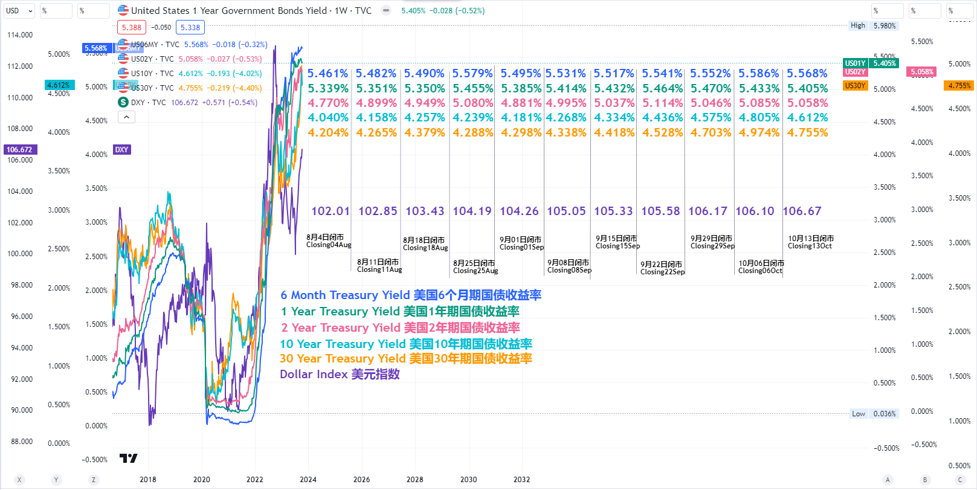This screenshot has width=977, height=490.
Task: Click the 30 Year Treasury Yield annotation text
Action: point(406,358)
